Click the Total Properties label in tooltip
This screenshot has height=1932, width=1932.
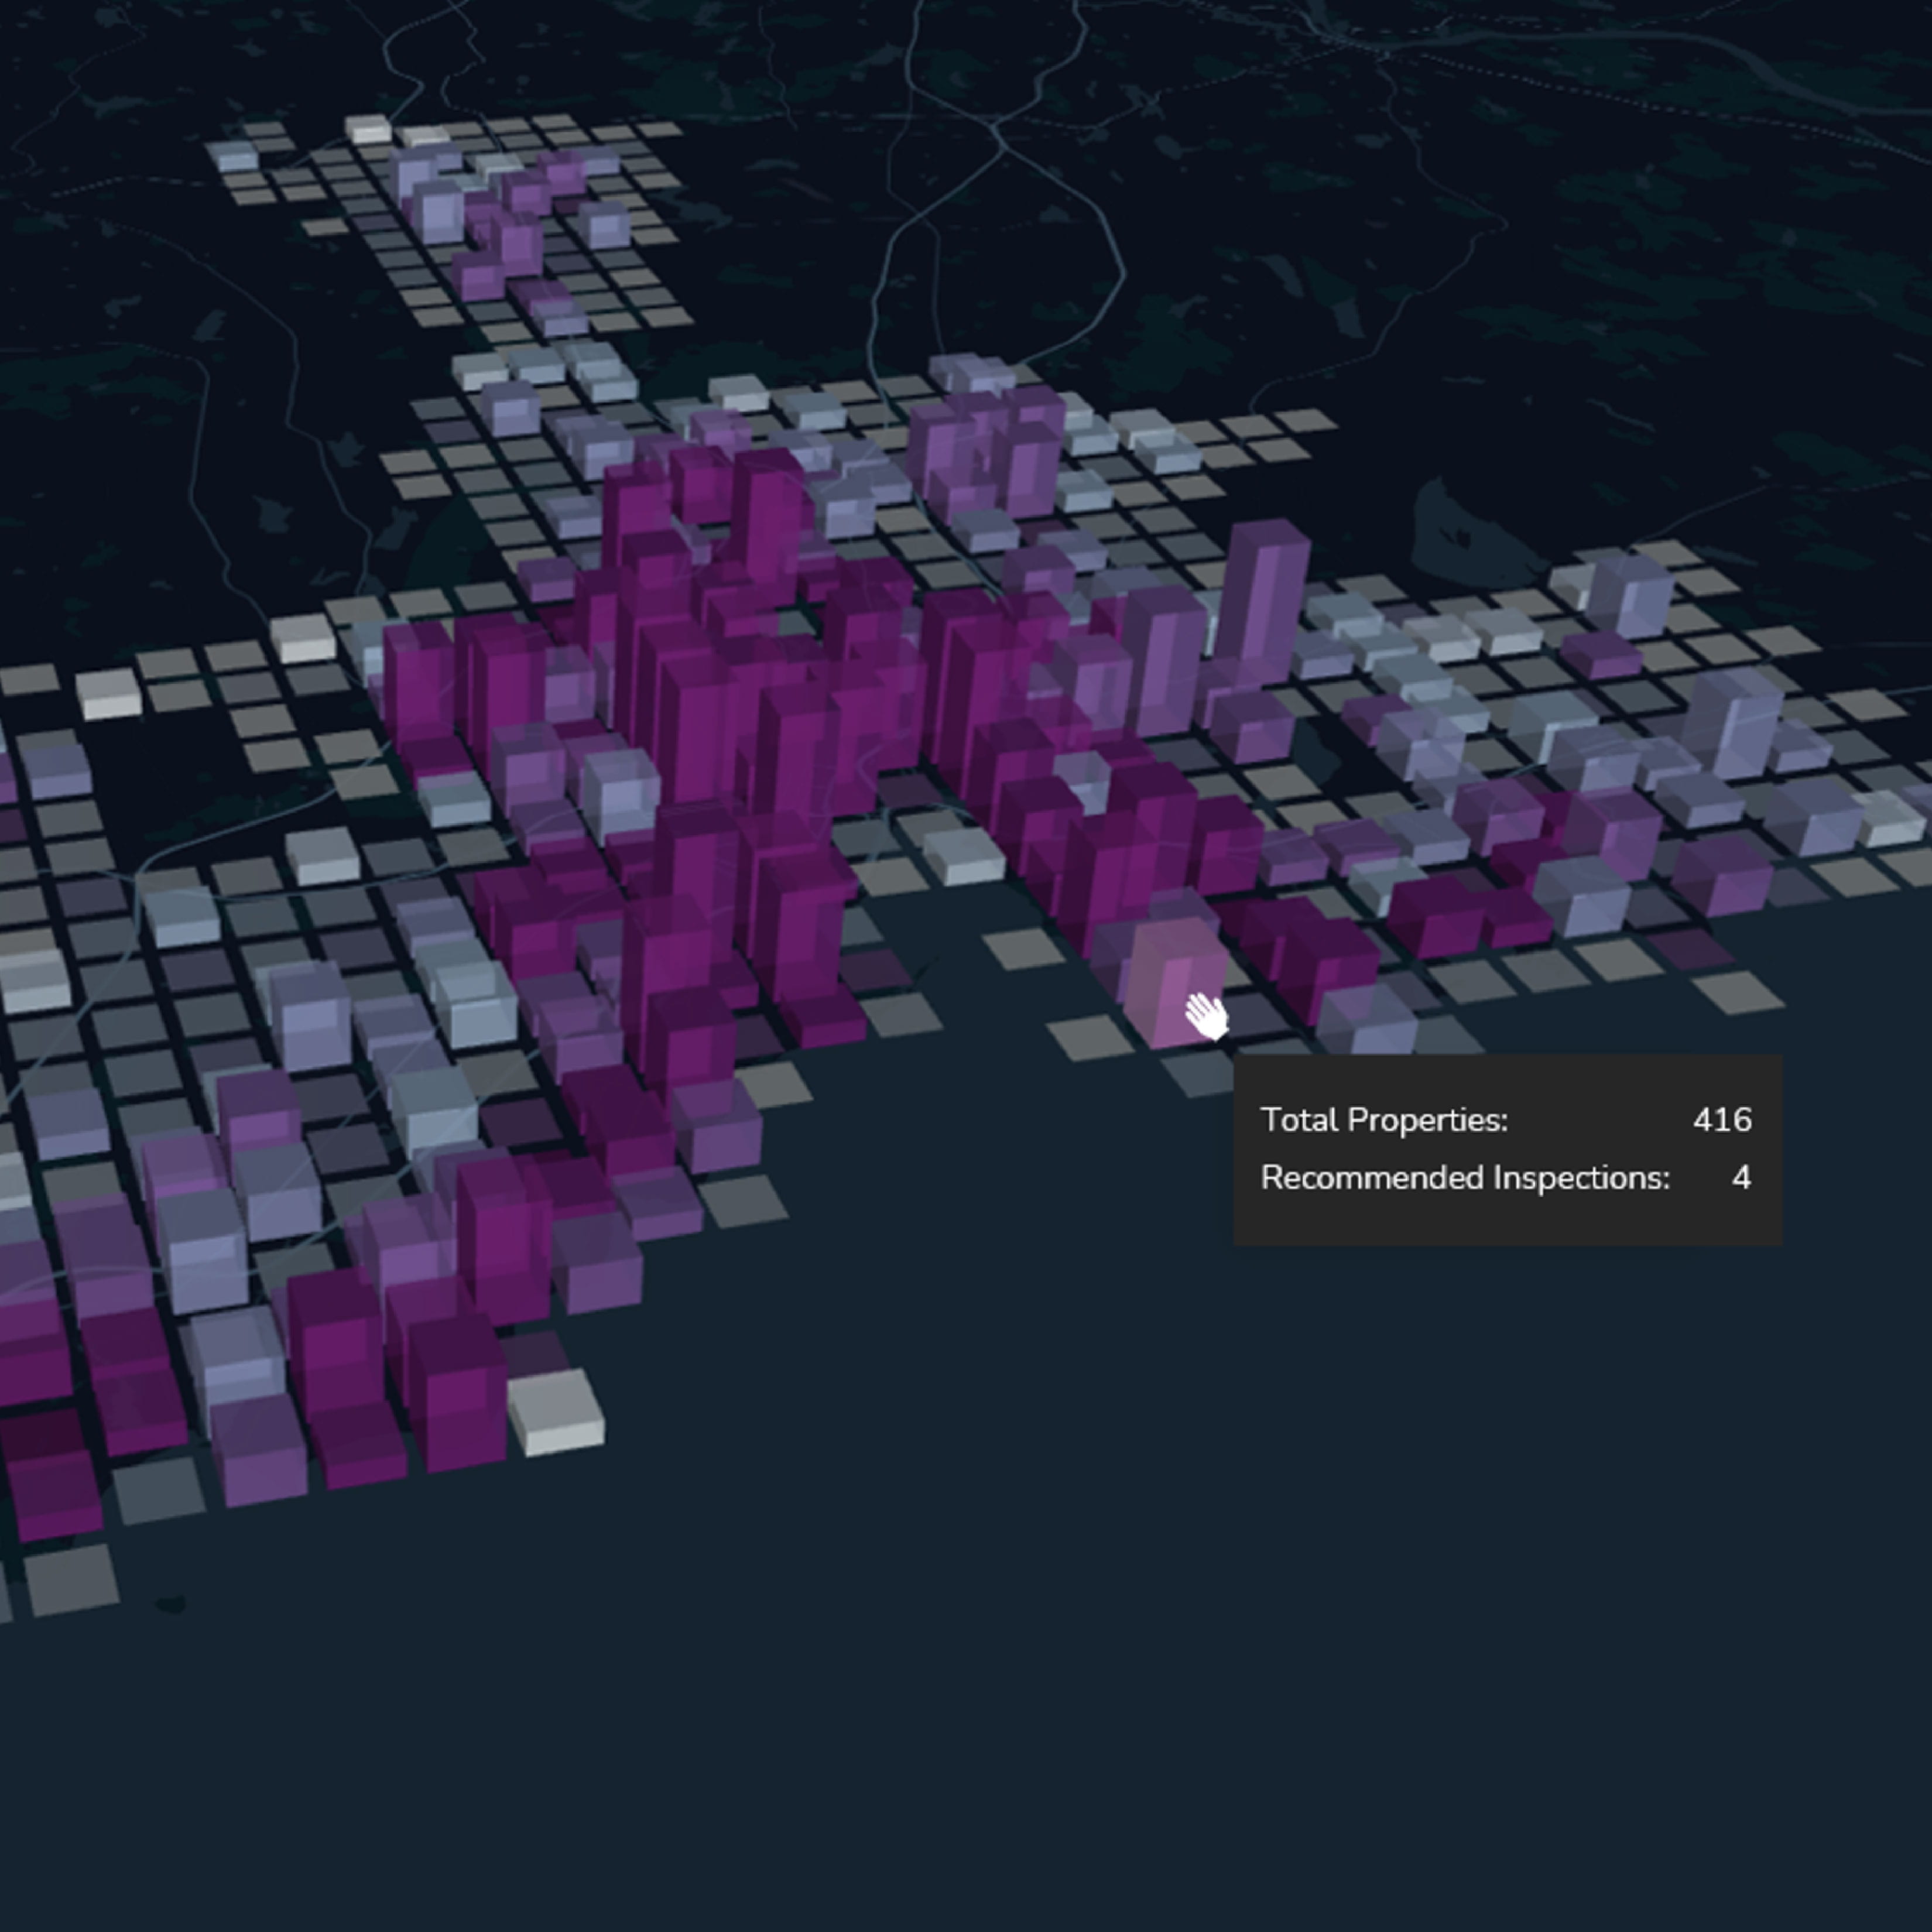click(1383, 1120)
